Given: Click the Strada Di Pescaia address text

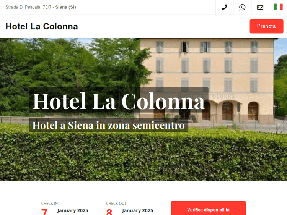Looking at the screenshot, I should tap(28, 7).
